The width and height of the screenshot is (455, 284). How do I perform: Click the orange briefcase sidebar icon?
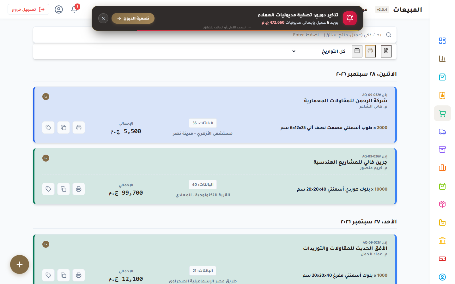[x=442, y=168]
